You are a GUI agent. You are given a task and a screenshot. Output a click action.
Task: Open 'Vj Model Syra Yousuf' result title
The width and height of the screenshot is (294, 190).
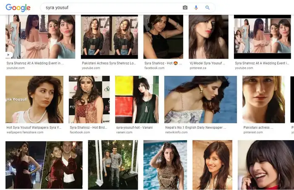click(207, 63)
